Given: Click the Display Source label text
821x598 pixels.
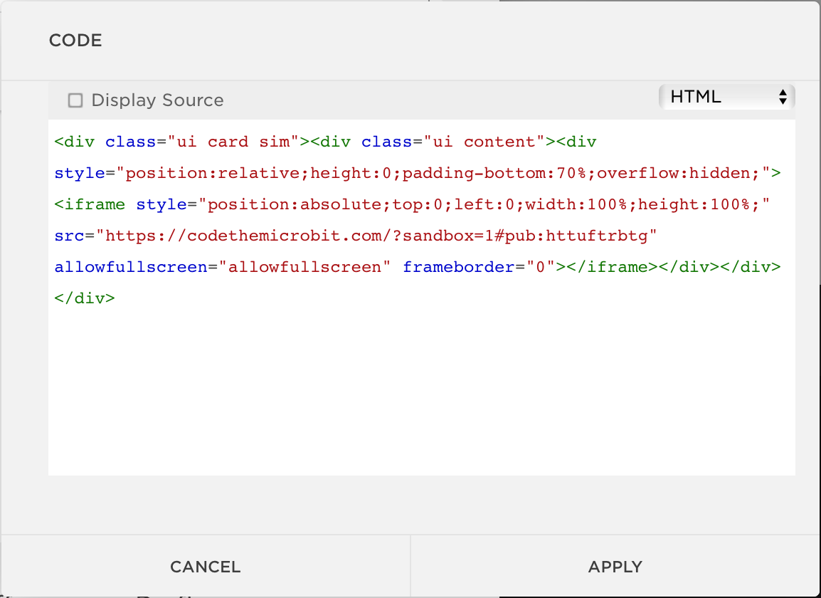Looking at the screenshot, I should point(157,100).
